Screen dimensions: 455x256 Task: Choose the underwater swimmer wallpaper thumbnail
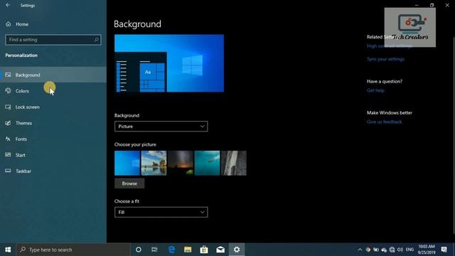[207, 163]
